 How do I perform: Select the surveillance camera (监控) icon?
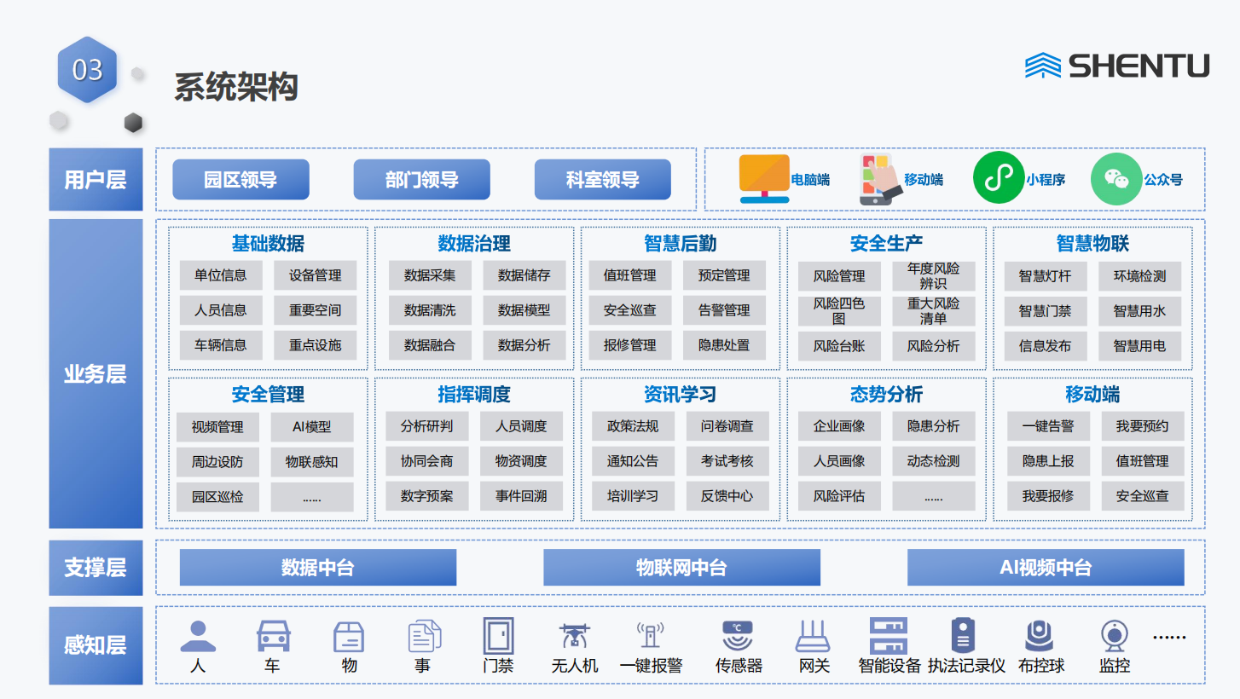pos(1114,636)
